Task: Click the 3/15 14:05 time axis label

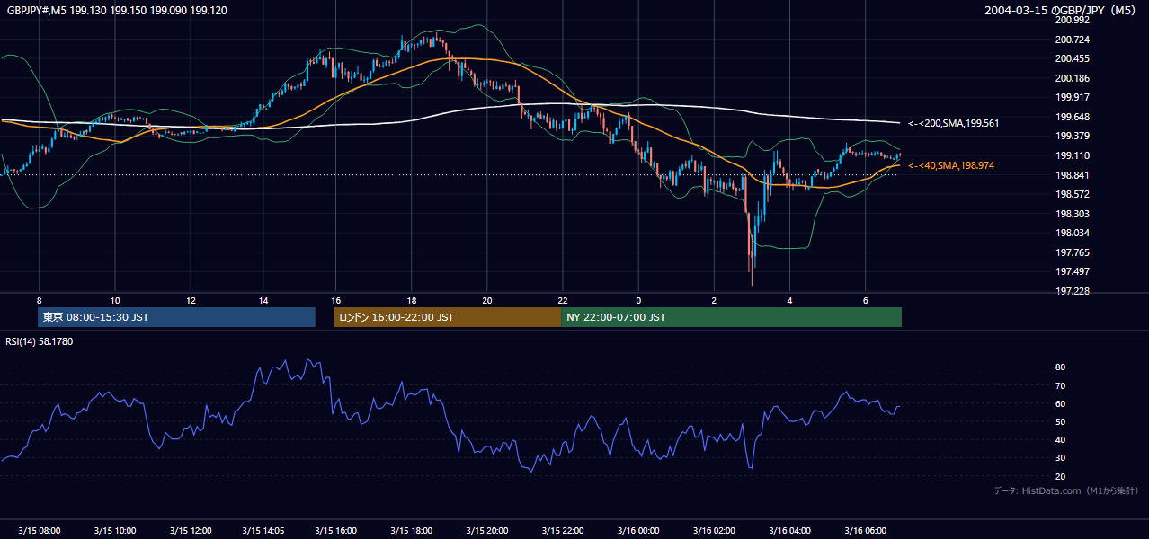Action: (265, 531)
